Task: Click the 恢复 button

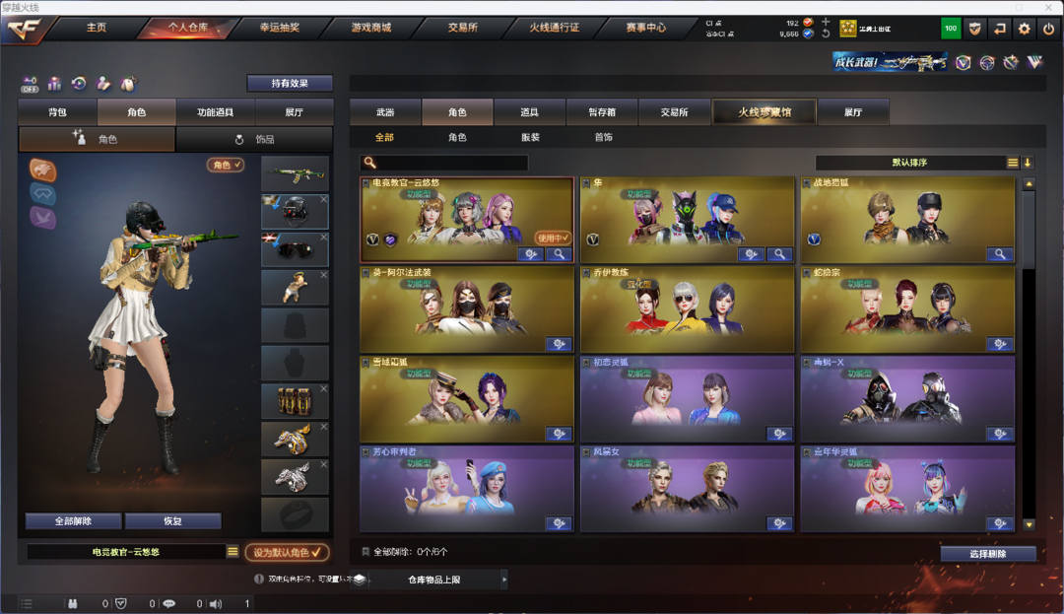Action: click(x=173, y=521)
